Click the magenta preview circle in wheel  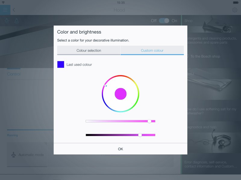coord(120,94)
